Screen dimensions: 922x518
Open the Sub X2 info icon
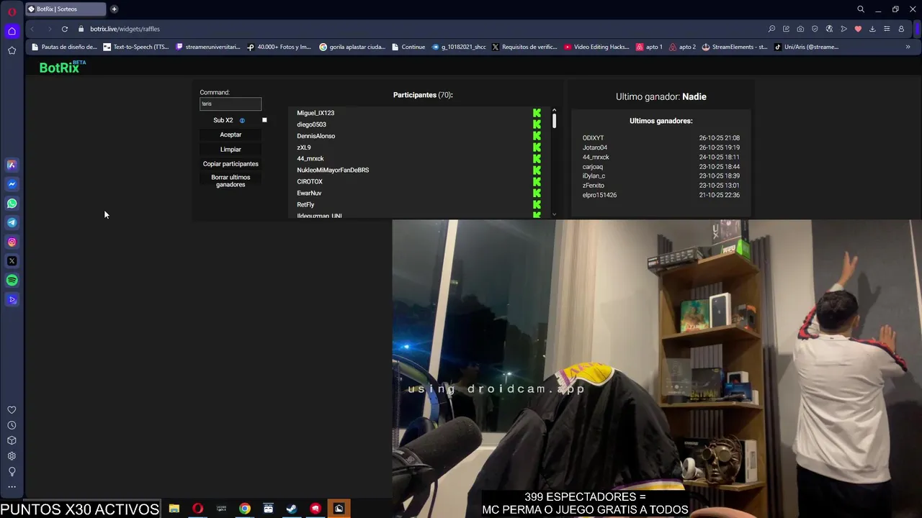click(242, 121)
